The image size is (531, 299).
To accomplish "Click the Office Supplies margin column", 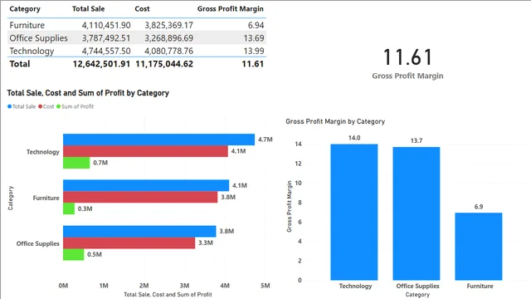I will point(417,213).
